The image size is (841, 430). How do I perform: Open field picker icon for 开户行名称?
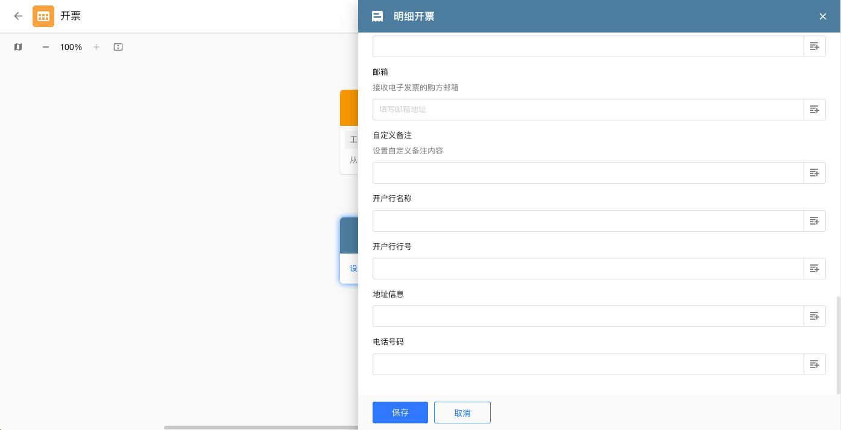click(x=814, y=221)
